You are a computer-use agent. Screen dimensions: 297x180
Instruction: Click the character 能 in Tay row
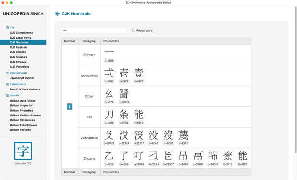[x=139, y=115]
